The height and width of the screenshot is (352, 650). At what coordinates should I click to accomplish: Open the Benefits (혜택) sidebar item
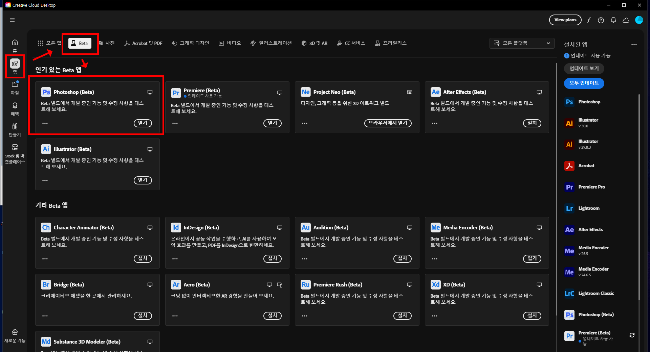pyautogui.click(x=15, y=109)
